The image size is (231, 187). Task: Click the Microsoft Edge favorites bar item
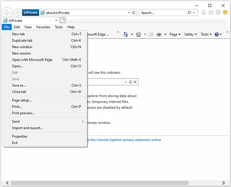coord(98,34)
